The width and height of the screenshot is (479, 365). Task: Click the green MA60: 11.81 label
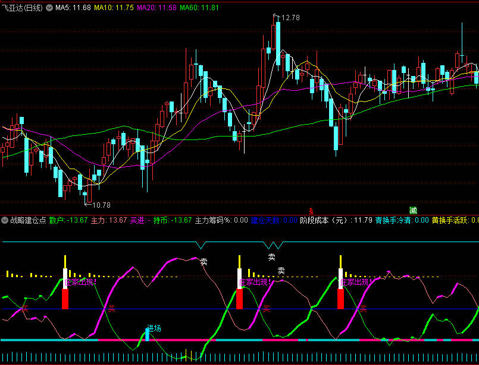tap(199, 8)
